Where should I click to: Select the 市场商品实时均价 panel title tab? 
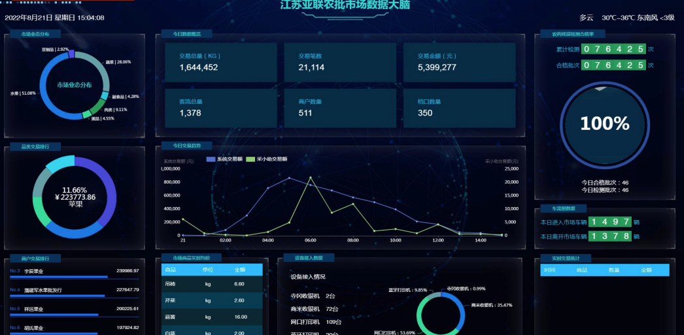tap(191, 258)
